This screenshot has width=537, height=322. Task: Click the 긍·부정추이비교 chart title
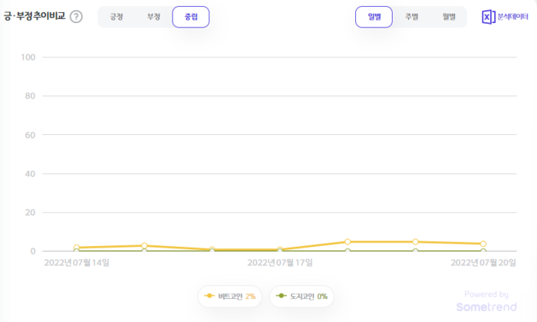tap(35, 17)
